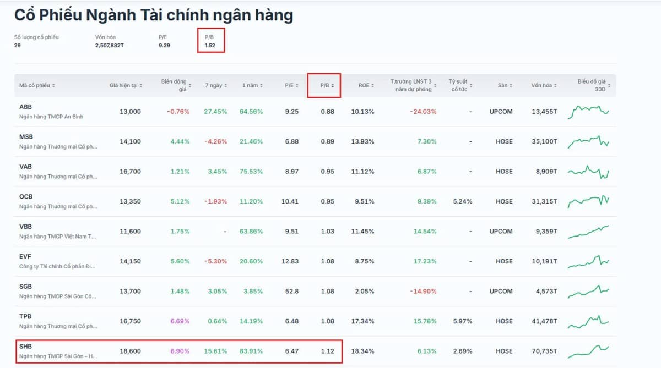Click the highlighted P/B summary value 1.52

pyautogui.click(x=209, y=44)
